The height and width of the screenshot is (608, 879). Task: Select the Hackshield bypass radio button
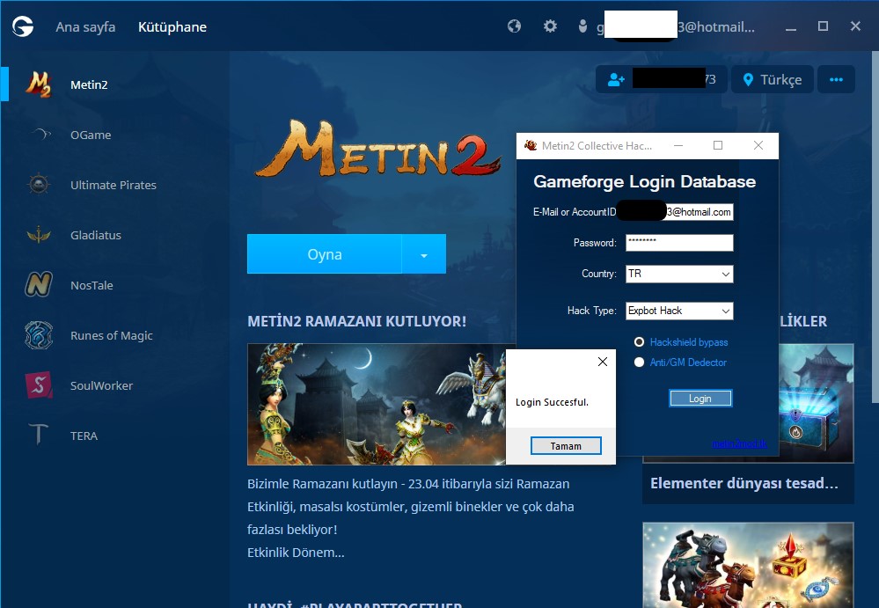tap(639, 341)
